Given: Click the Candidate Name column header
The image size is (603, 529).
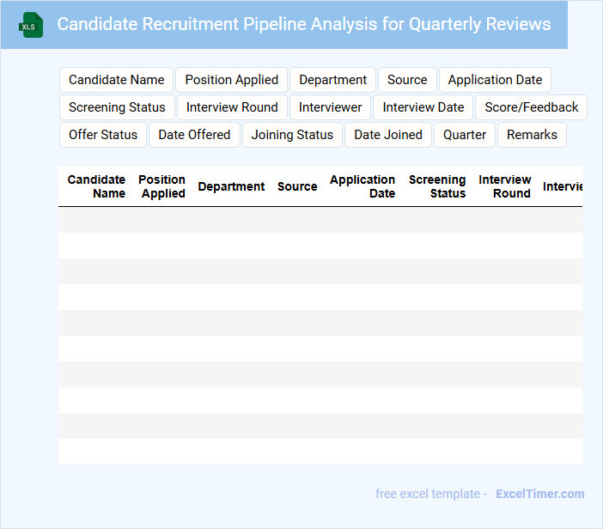Looking at the screenshot, I should click(96, 186).
